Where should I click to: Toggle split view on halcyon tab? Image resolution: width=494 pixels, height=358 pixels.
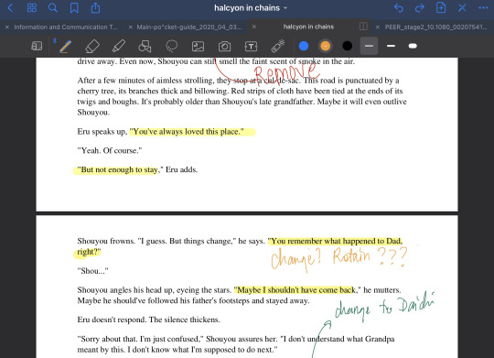click(x=363, y=27)
